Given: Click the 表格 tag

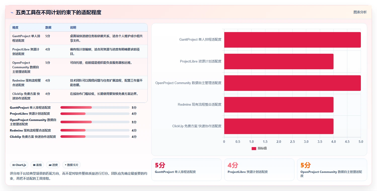Looking at the screenshot, I should (x=37, y=165).
